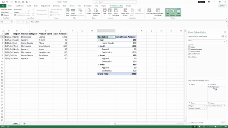228x128 pixels.
Task: Insert a Slicer for the PivotTable
Action: pyautogui.click(x=67, y=12)
